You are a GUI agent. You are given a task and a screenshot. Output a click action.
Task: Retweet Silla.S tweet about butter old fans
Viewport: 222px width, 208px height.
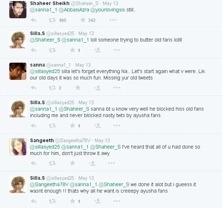pos(52,50)
